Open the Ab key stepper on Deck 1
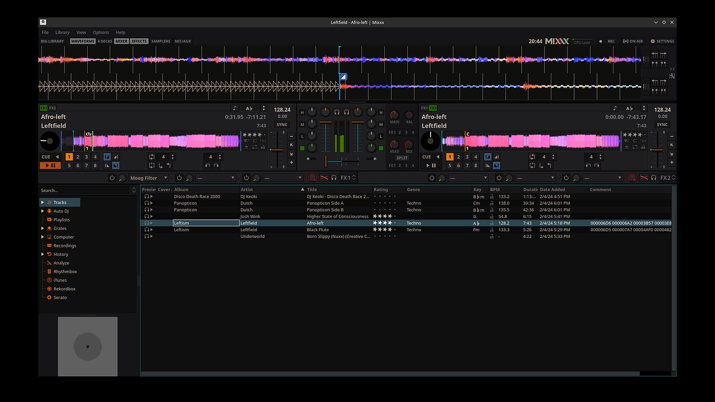The height and width of the screenshot is (402, 715). click(264, 108)
